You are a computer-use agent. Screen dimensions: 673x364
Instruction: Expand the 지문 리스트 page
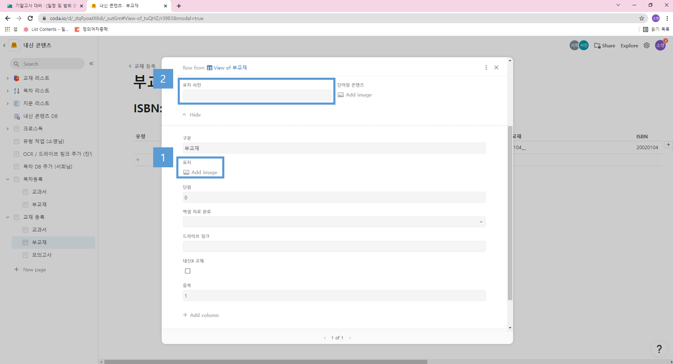pos(7,103)
